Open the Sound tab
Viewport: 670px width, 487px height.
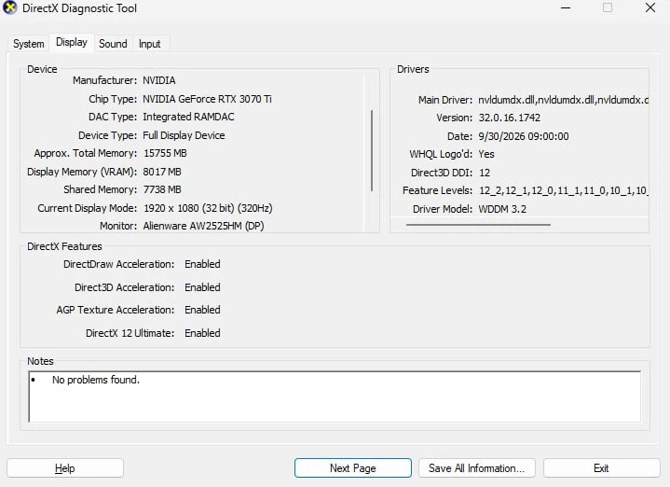tap(113, 44)
